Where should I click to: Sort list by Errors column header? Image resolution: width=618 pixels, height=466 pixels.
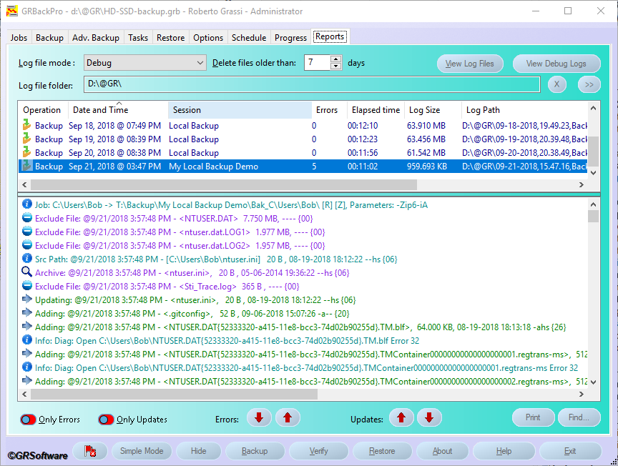329,110
